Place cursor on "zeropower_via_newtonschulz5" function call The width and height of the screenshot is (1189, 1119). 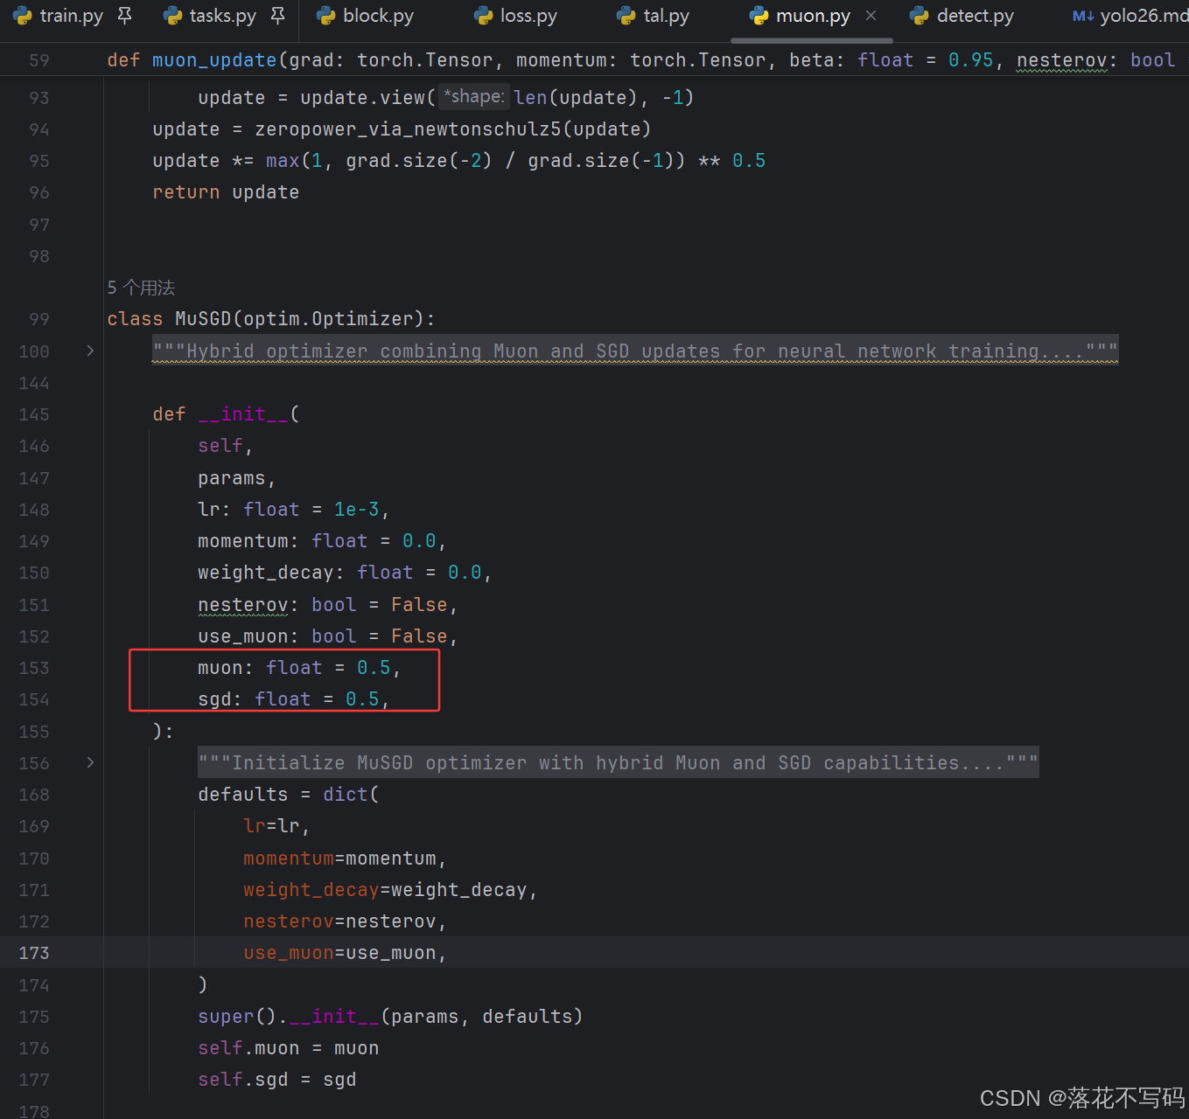(408, 129)
